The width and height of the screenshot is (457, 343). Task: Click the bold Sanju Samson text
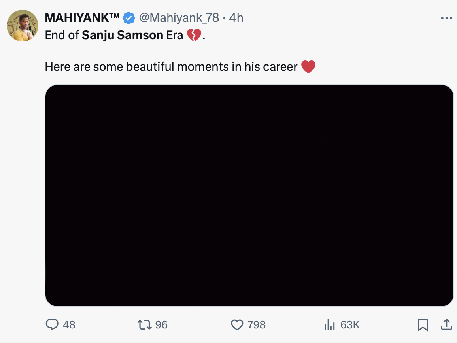pyautogui.click(x=123, y=35)
